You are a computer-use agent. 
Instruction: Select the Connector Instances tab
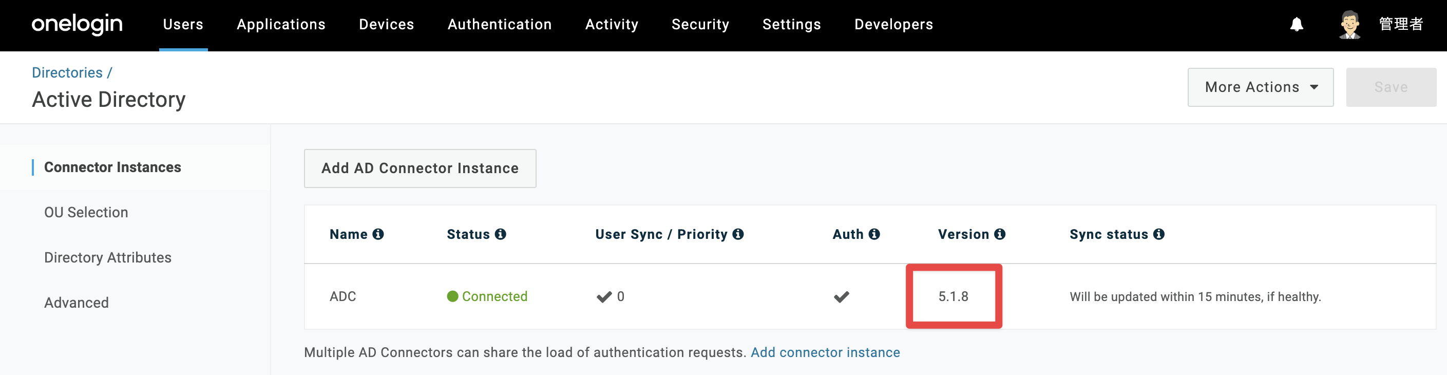(x=112, y=167)
